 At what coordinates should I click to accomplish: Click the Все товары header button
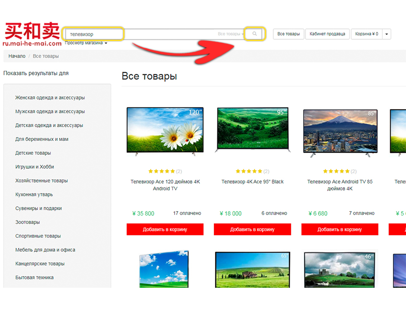(288, 34)
